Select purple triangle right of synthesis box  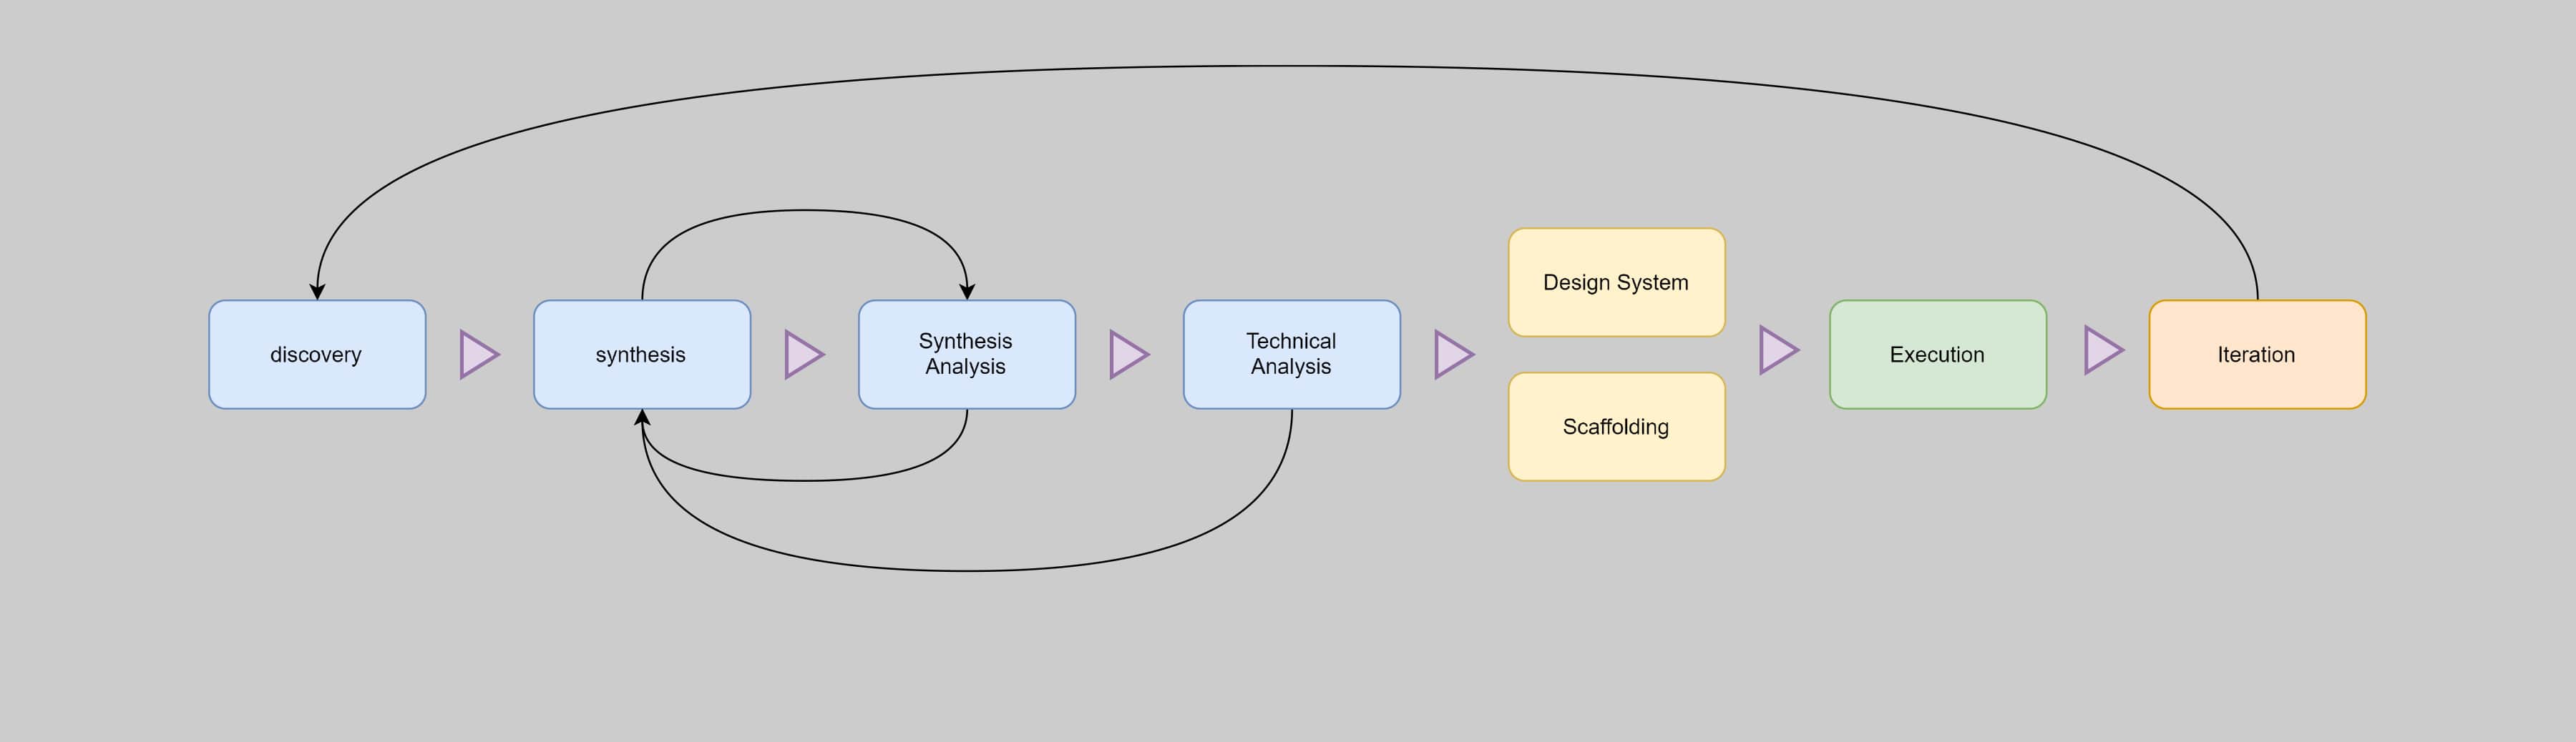click(802, 355)
